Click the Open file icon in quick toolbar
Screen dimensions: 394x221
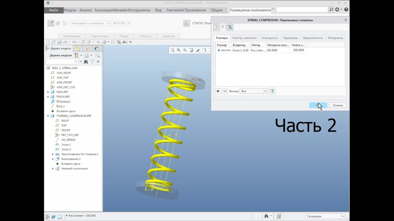tap(54, 42)
